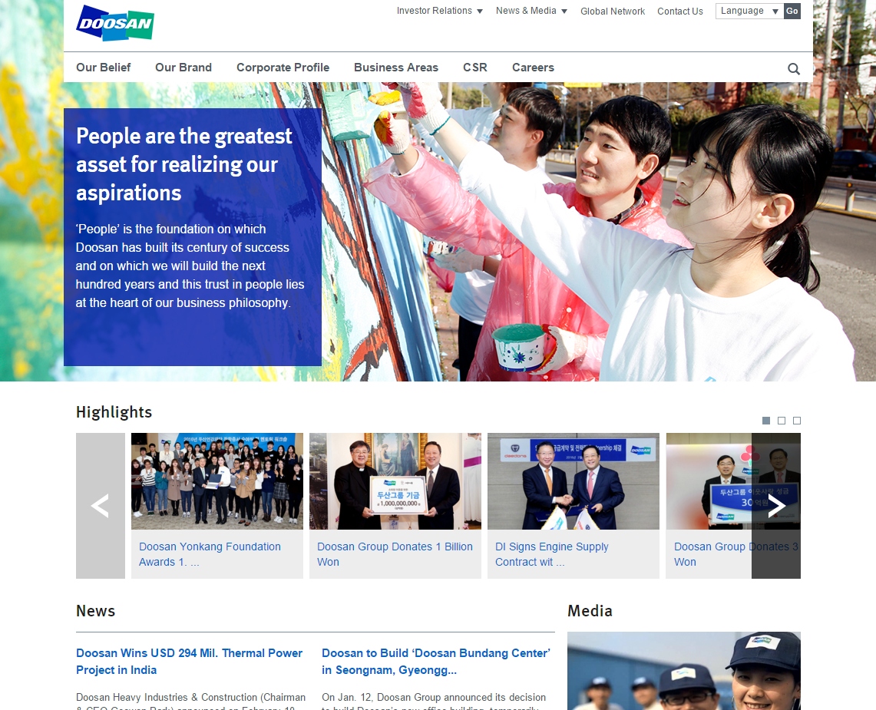
Task: Open Contact Us link
Action: (x=680, y=12)
